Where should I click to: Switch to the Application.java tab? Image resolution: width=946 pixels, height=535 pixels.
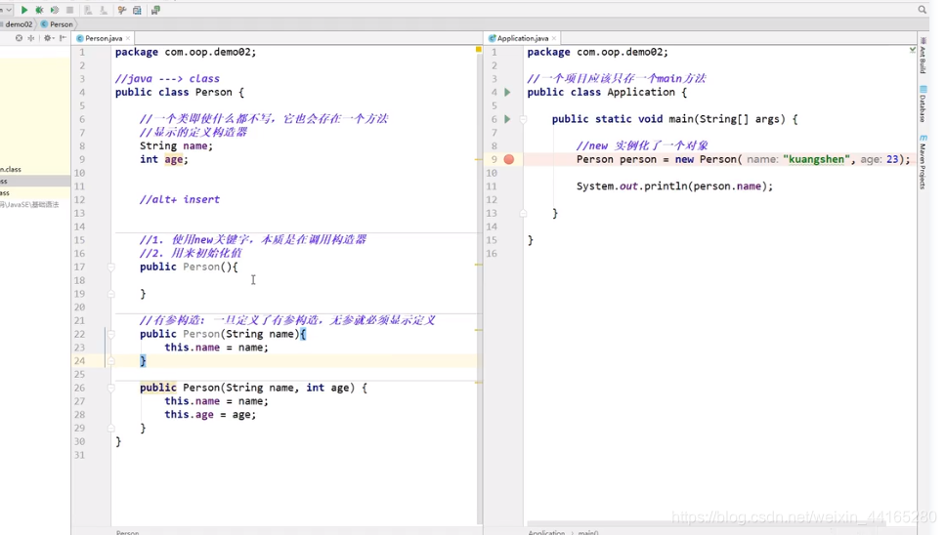pos(523,38)
